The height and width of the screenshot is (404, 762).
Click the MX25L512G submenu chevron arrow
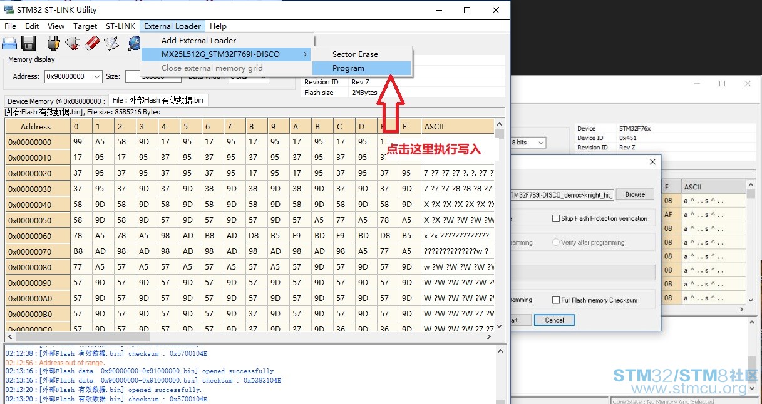click(x=305, y=54)
